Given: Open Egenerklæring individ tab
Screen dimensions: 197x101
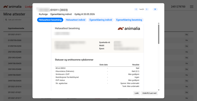Looking at the screenshot, I should click(101, 20).
